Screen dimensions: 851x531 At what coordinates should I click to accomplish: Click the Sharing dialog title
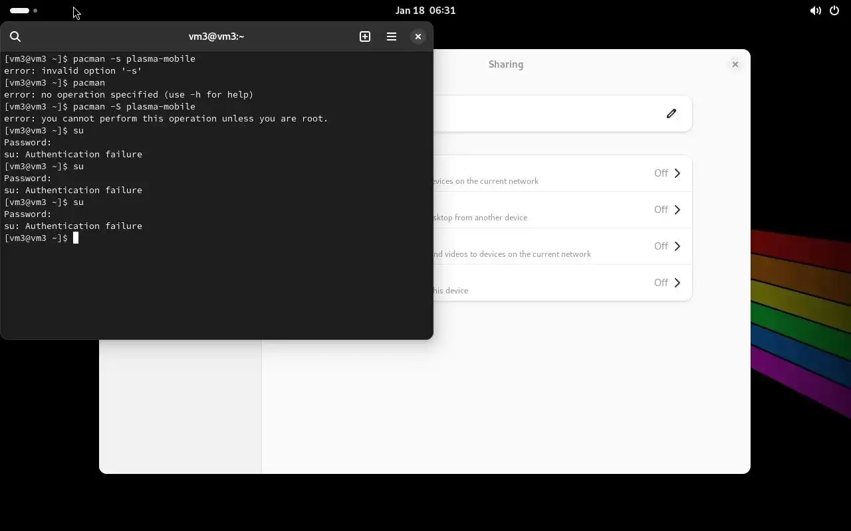coord(506,64)
